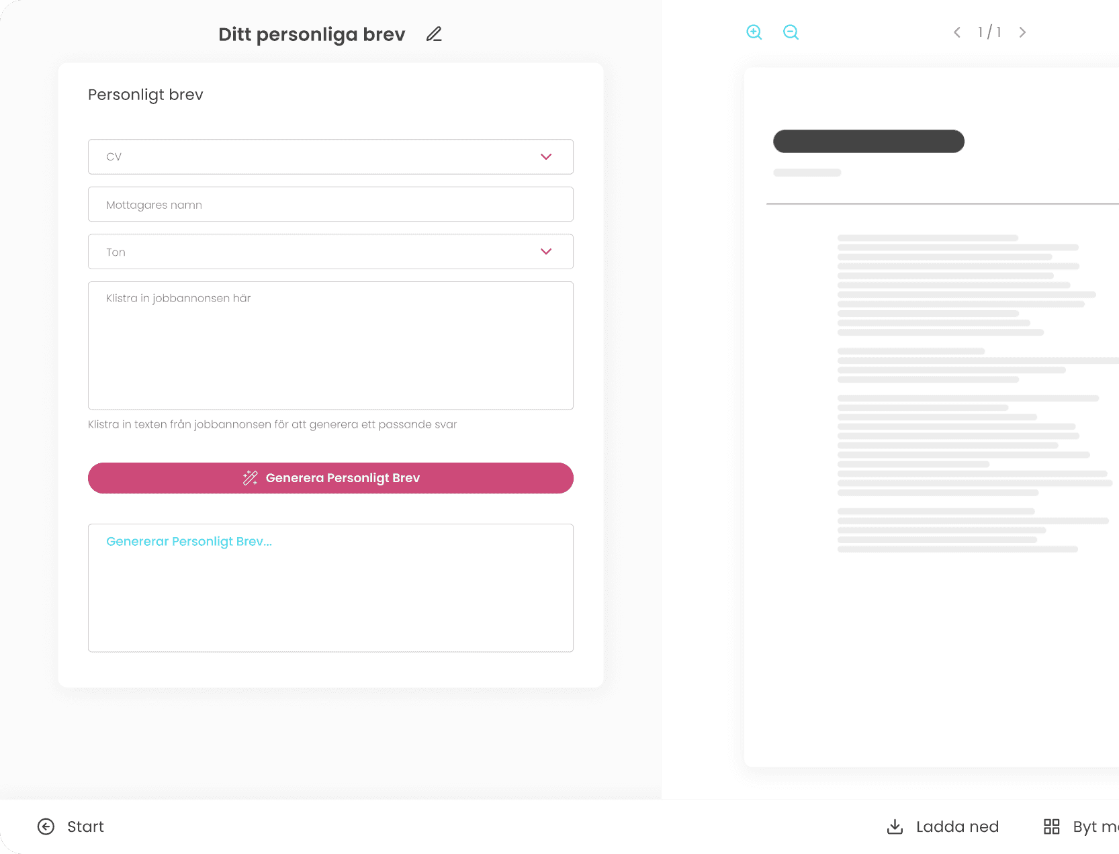Go to next preview page
1119x854 pixels.
[x=1022, y=32]
